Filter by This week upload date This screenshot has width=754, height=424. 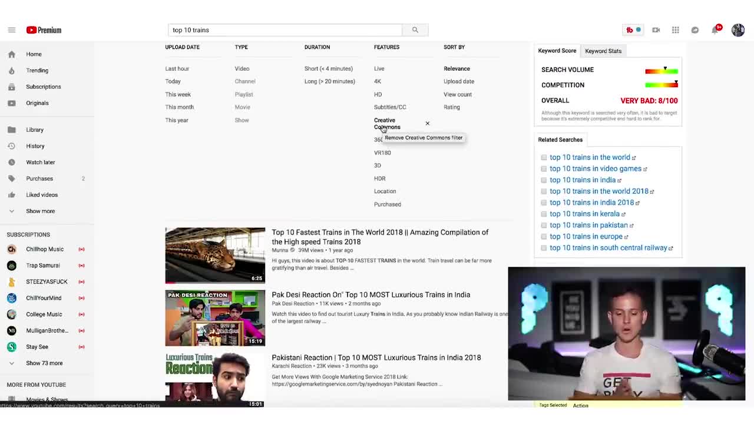click(x=178, y=94)
